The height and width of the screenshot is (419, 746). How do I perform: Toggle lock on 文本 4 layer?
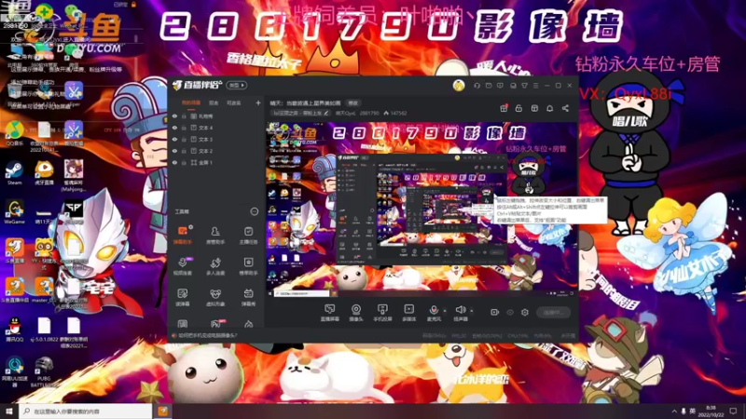[x=184, y=128]
